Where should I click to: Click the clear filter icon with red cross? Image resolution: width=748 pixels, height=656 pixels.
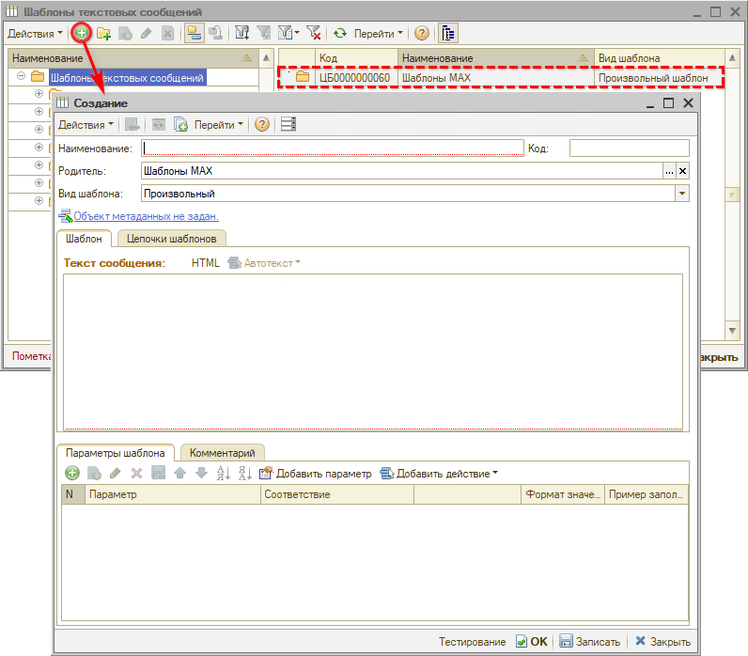point(315,33)
